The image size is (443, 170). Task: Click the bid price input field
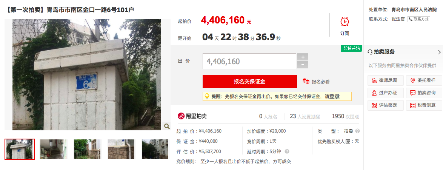[249, 61]
